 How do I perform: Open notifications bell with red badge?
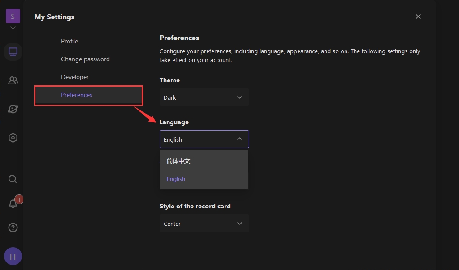coord(13,203)
